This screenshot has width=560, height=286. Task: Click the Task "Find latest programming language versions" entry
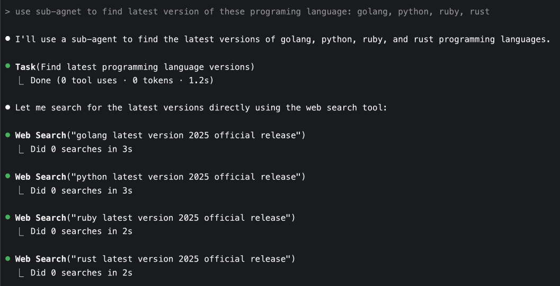click(135, 67)
